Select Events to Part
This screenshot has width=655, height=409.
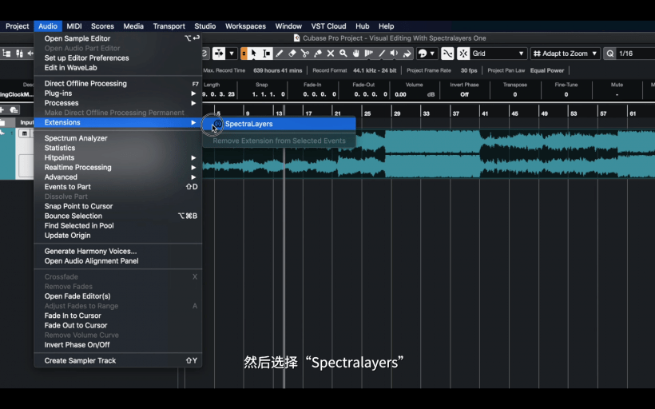[x=119, y=187]
